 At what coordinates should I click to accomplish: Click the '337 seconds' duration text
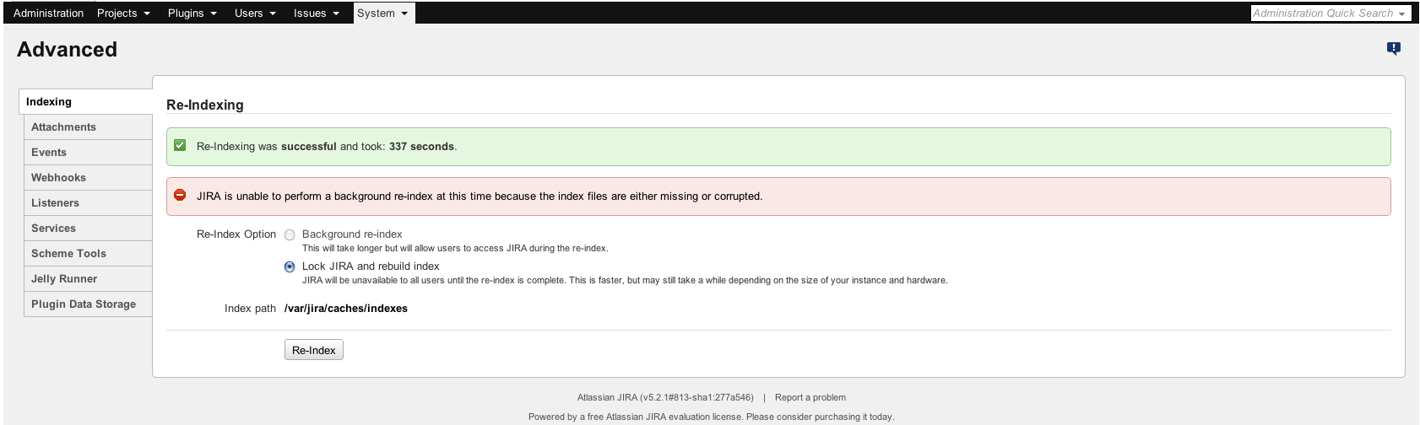click(x=421, y=146)
